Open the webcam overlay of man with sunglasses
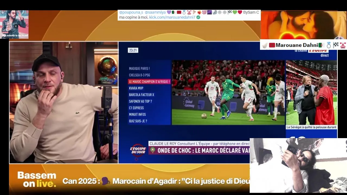This screenshot has width=347, height=195. (298, 165)
